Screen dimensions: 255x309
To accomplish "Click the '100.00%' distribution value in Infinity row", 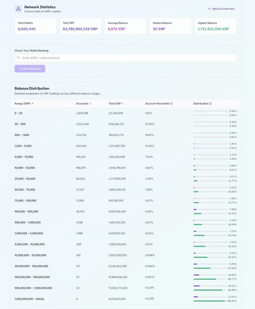I will point(232,301).
